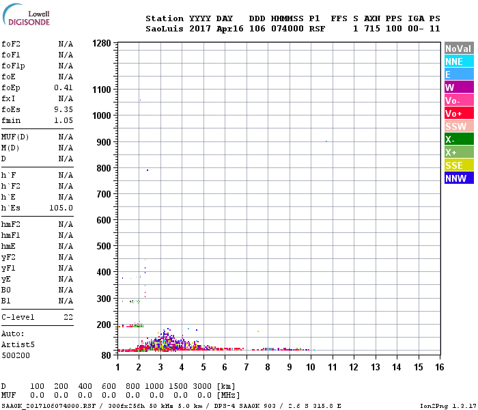Click the SAA0K_2017106074000.RSF filename
The image size is (478, 410).
[x=48, y=406]
